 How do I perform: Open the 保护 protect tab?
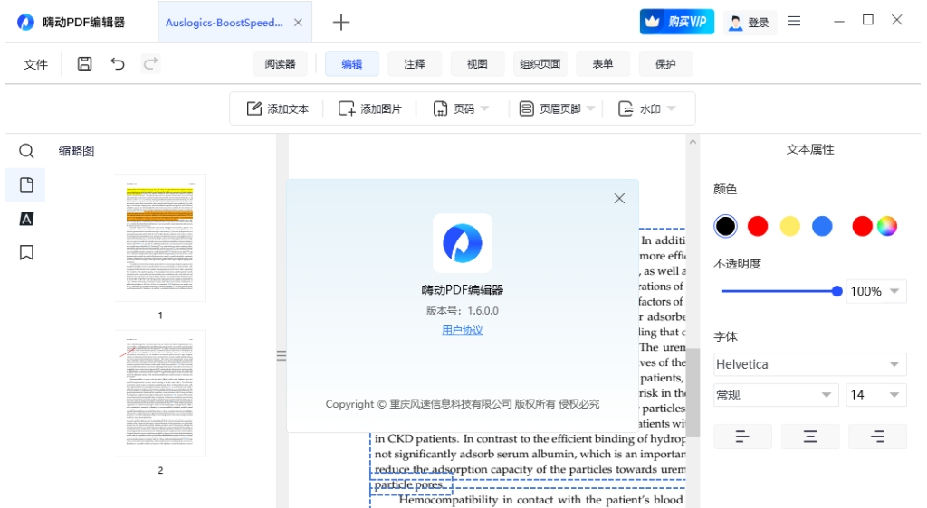[x=665, y=63]
